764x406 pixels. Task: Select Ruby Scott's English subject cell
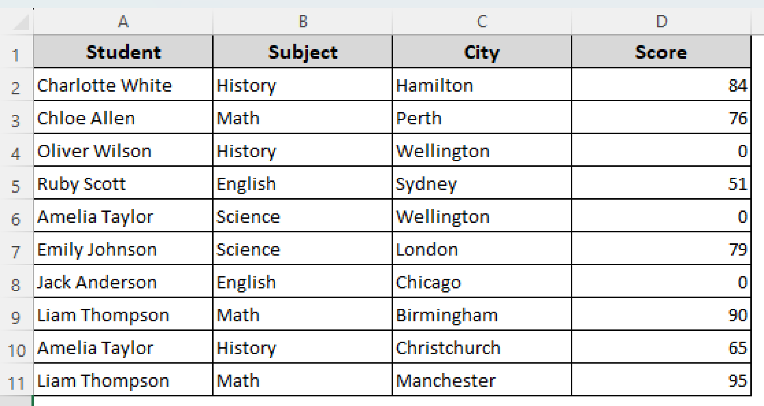302,184
